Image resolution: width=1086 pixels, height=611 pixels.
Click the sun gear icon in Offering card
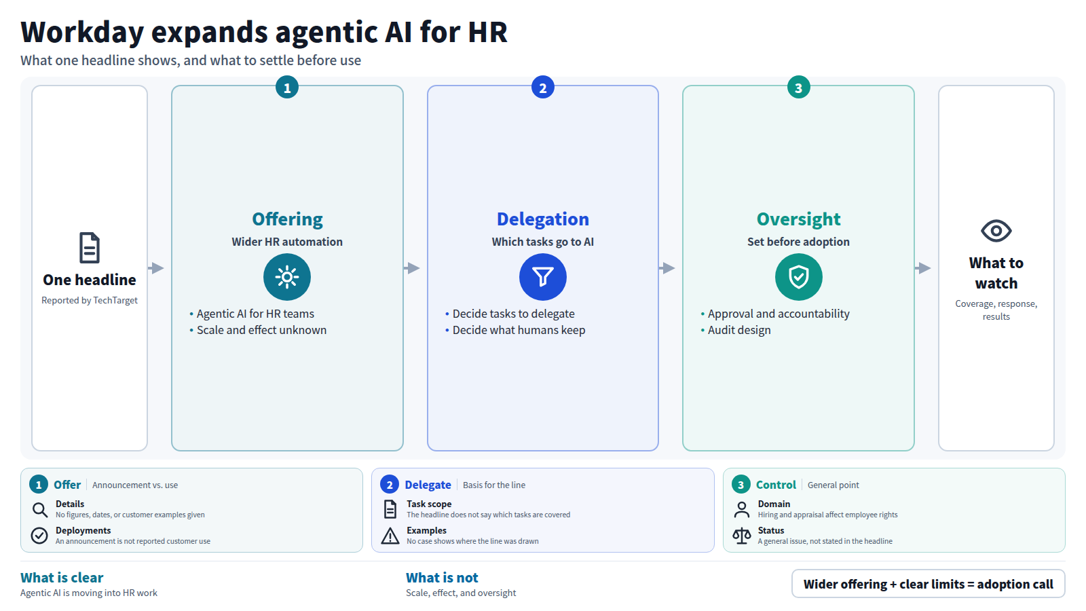(287, 277)
